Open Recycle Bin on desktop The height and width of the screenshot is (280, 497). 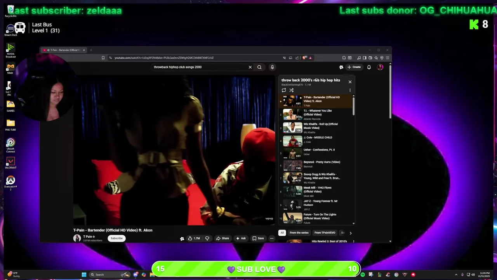(10, 11)
